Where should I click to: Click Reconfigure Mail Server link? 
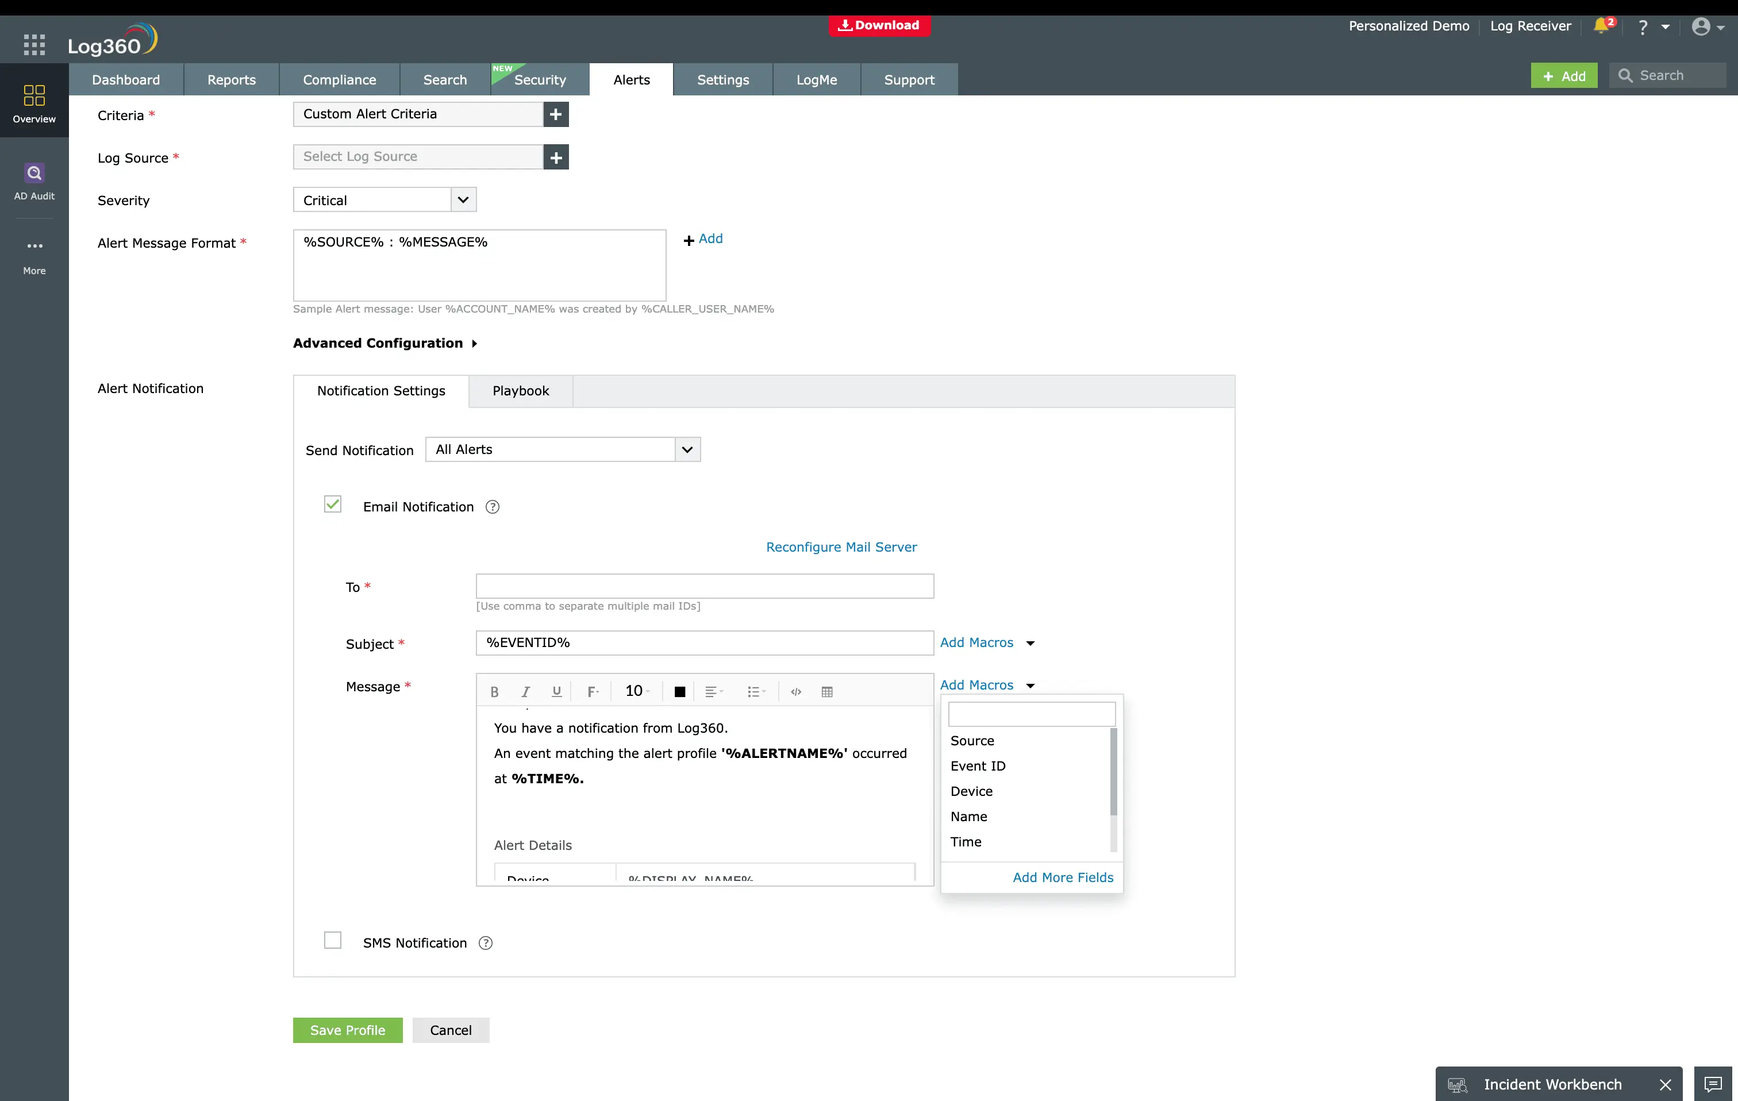click(841, 547)
